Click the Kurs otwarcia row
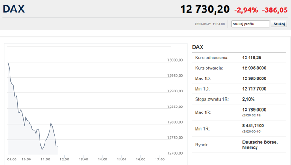291x165 pixels. 239,68
